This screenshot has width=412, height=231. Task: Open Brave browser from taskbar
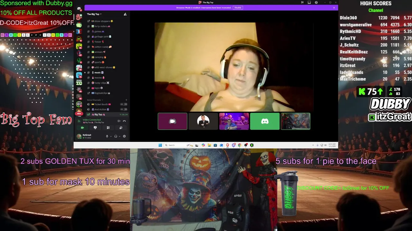228,145
